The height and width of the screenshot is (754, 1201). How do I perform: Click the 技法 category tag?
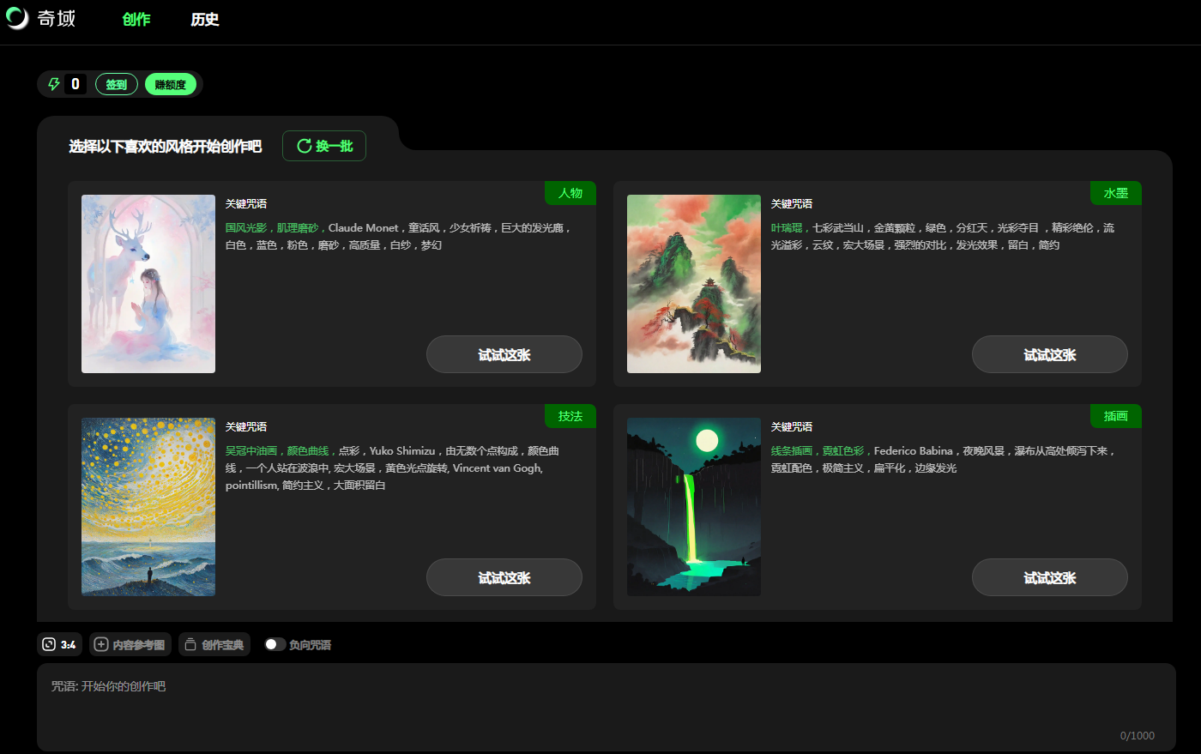[x=570, y=416]
